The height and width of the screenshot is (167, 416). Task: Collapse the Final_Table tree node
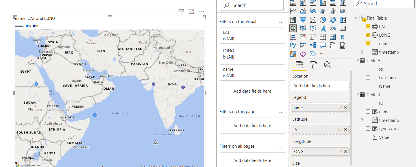click(x=357, y=18)
